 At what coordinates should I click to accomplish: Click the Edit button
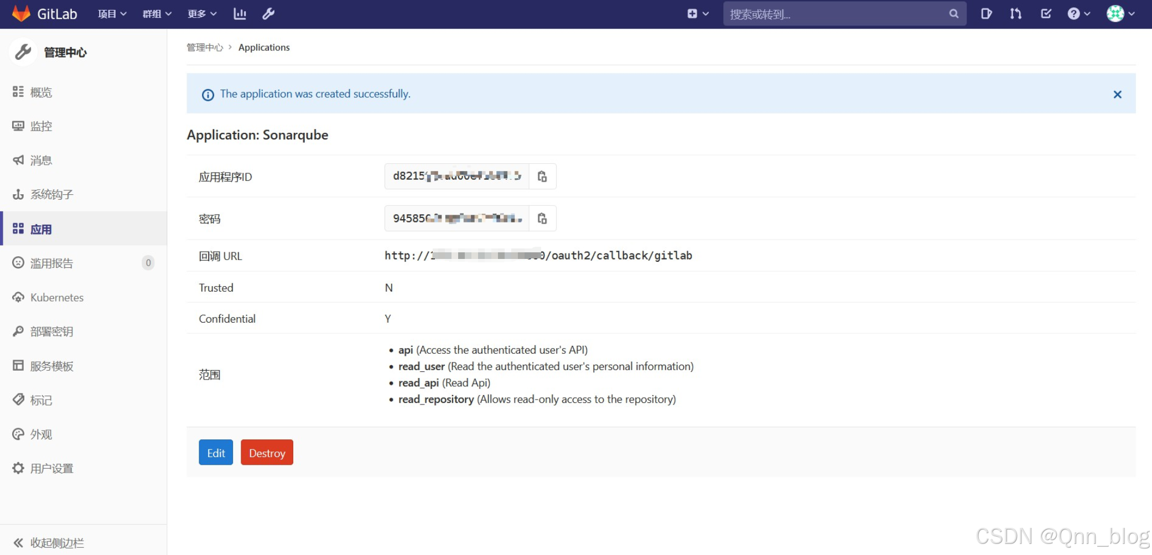215,452
